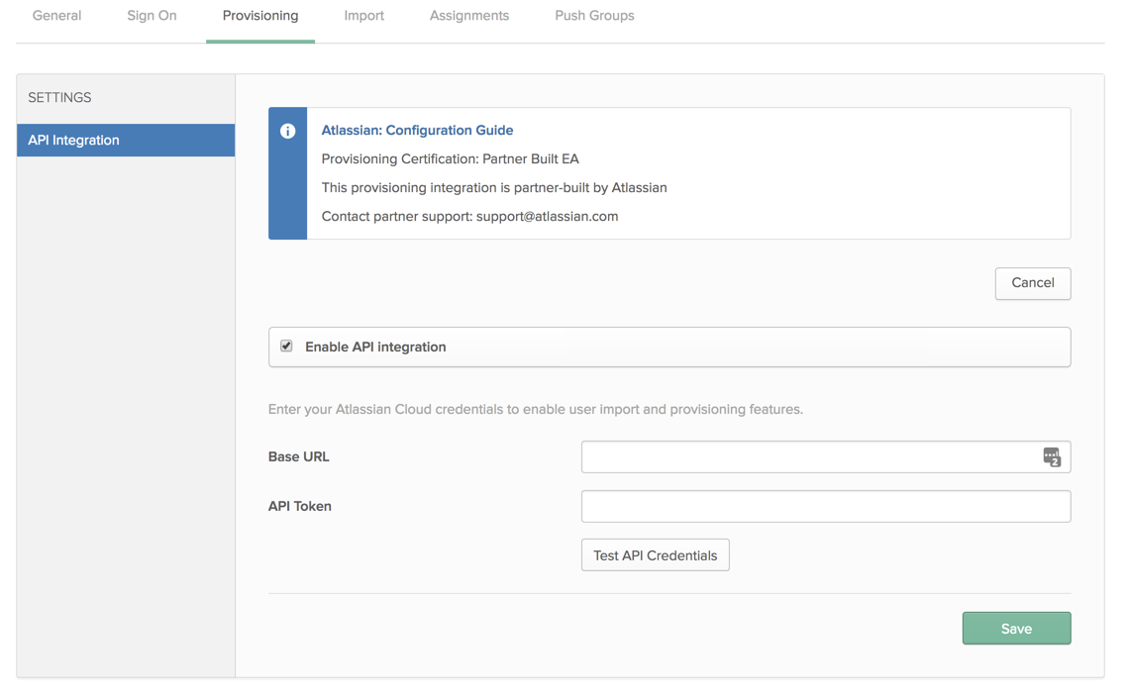Select the Provisioning tab
The width and height of the screenshot is (1129, 700).
(x=259, y=16)
